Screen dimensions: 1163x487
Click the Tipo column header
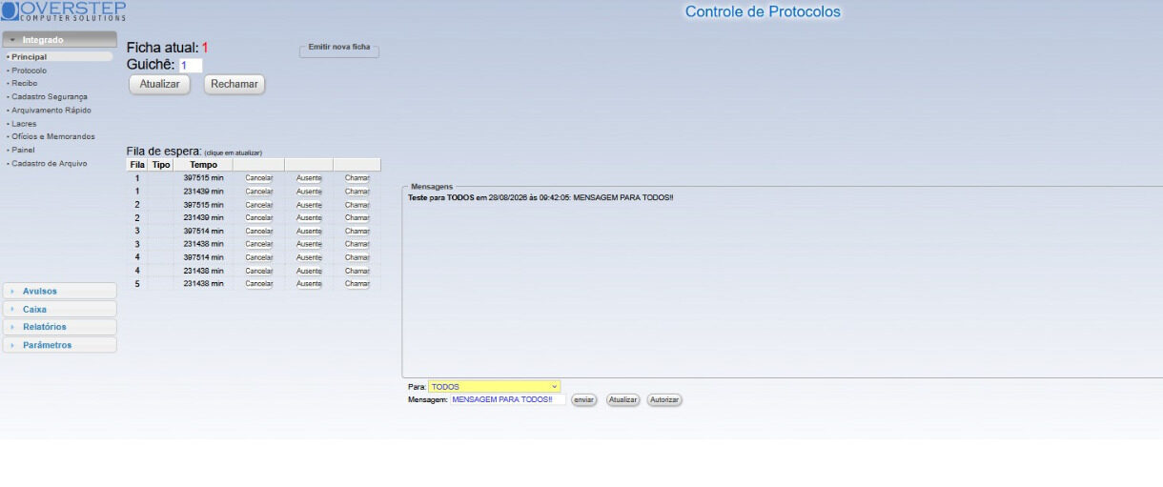click(x=161, y=165)
